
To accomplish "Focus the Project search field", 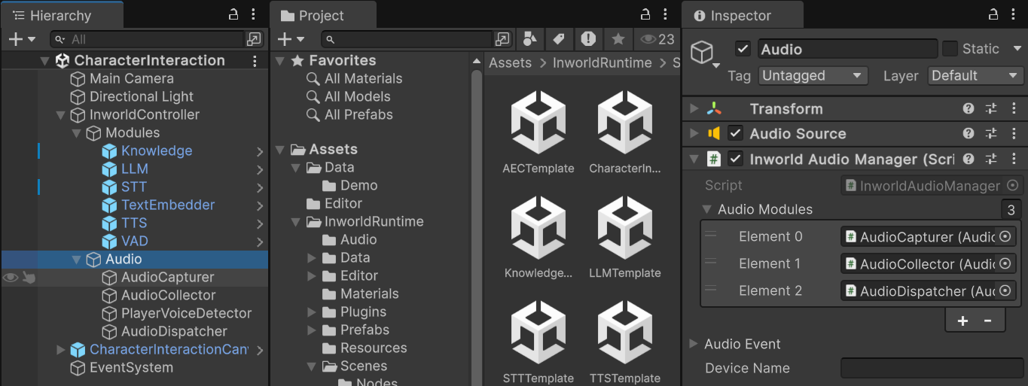I will tap(407, 39).
